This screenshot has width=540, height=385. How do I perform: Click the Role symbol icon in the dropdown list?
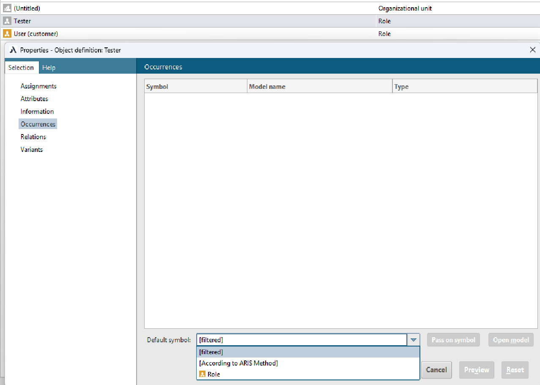tap(203, 374)
